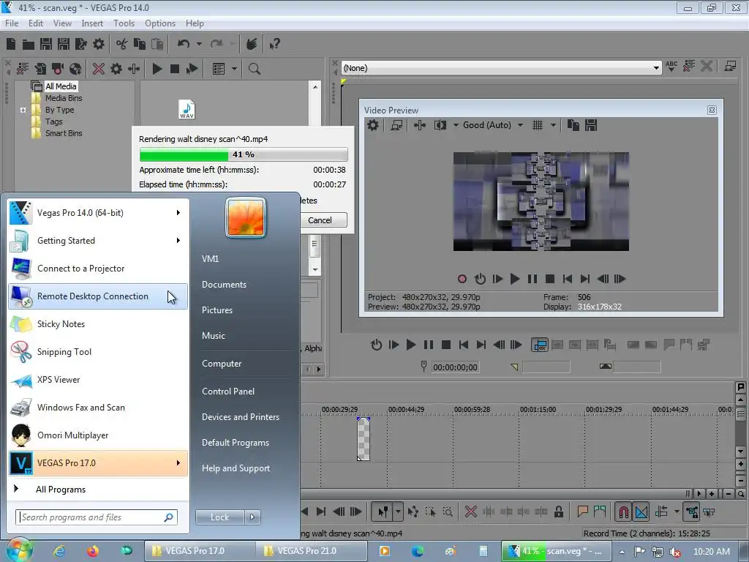Show overlays grid icon in Video Preview
This screenshot has height=562, width=749.
(538, 125)
